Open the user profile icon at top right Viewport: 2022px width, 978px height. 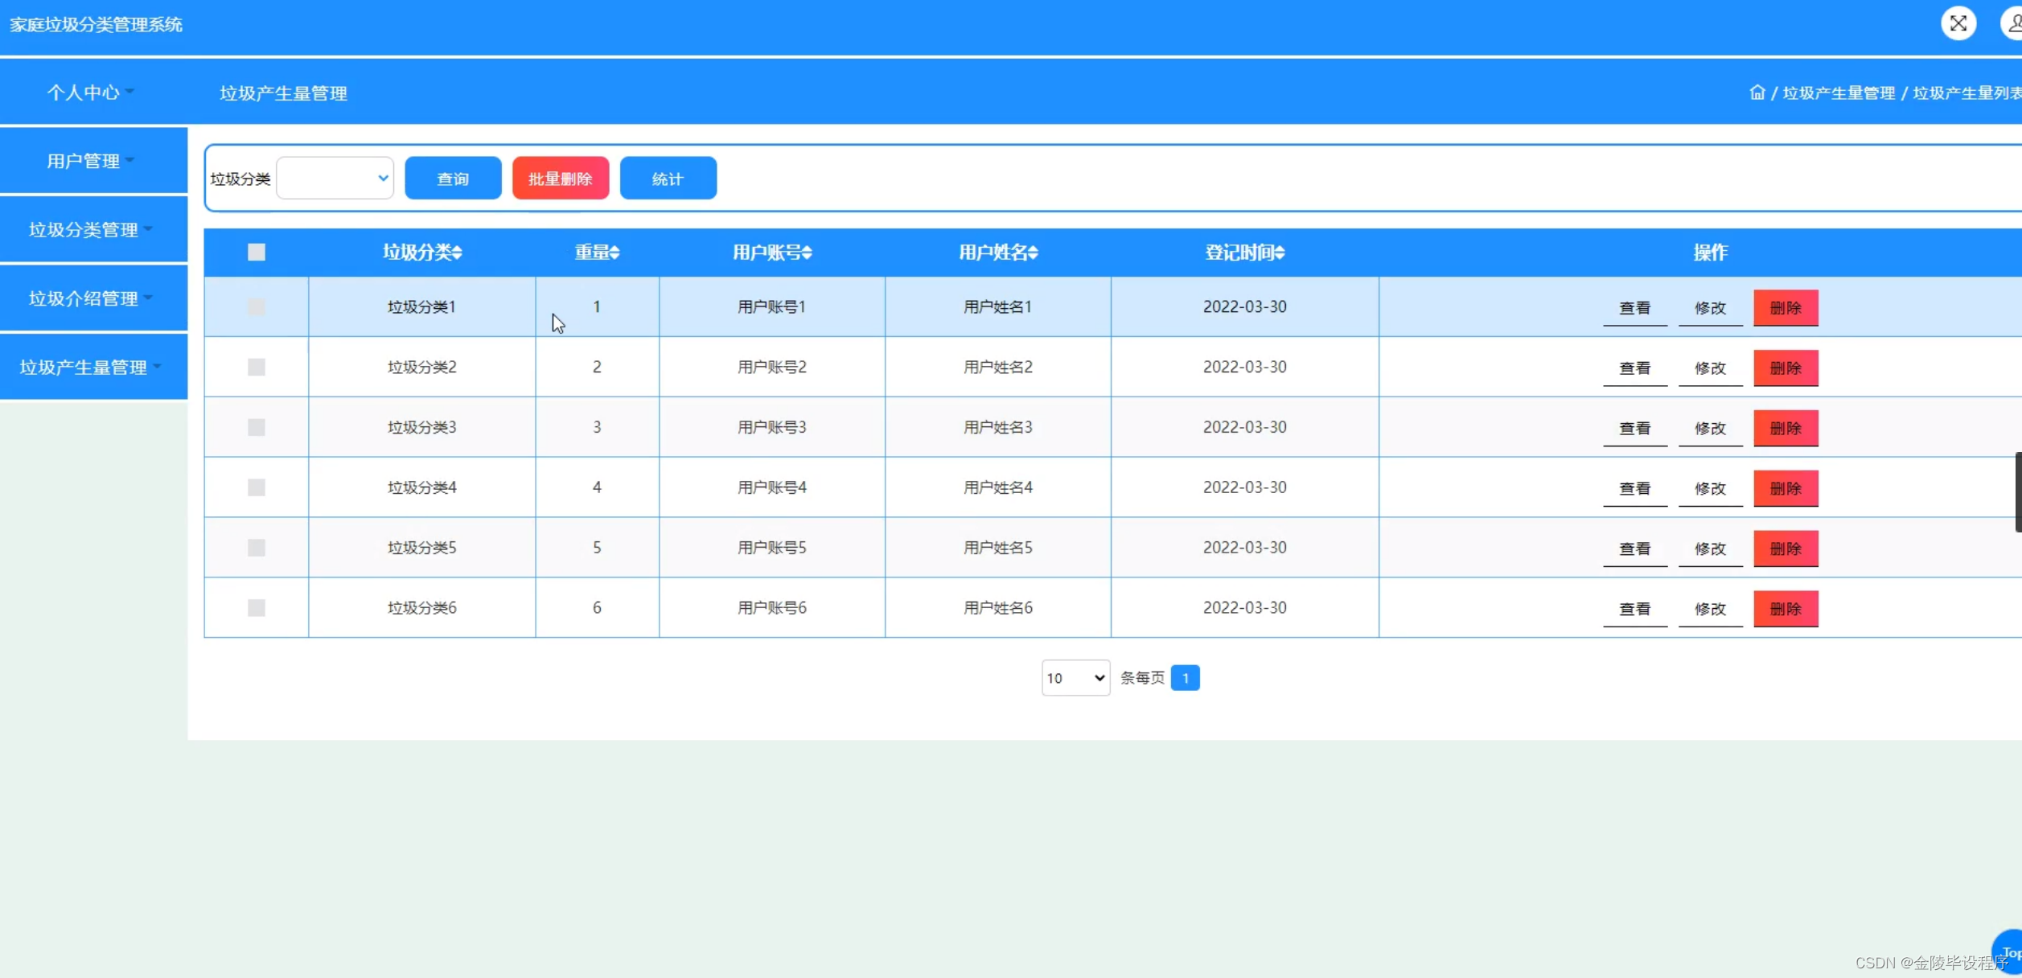pyautogui.click(x=2012, y=23)
